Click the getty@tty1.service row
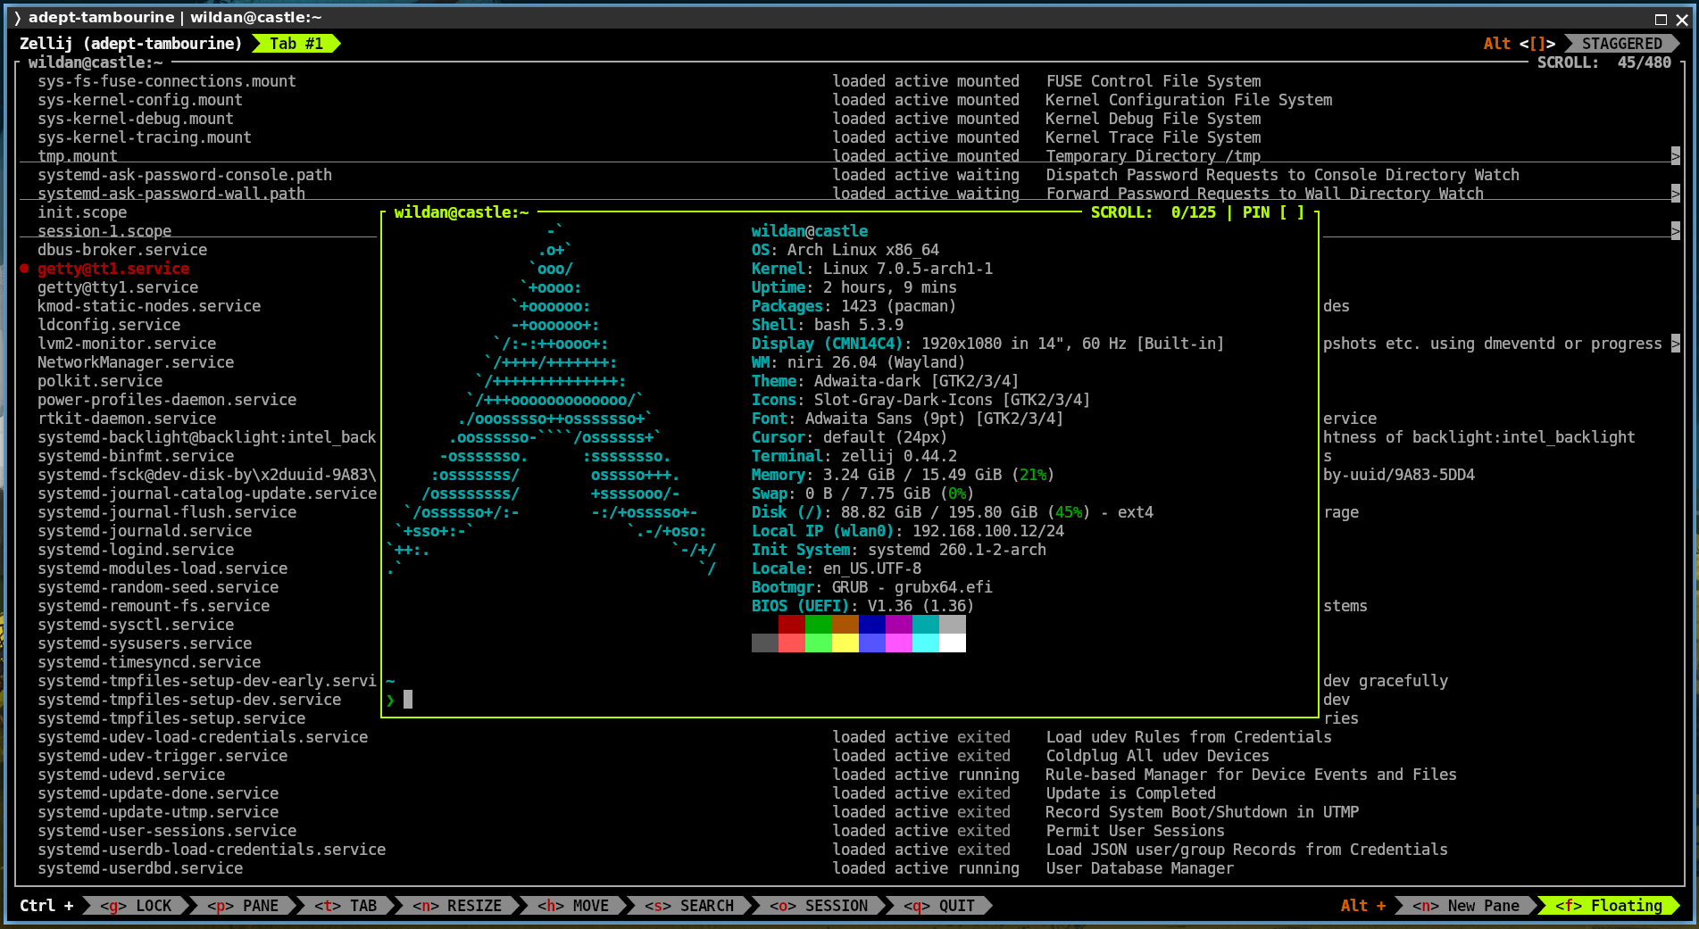Image resolution: width=1699 pixels, height=929 pixels. click(118, 287)
